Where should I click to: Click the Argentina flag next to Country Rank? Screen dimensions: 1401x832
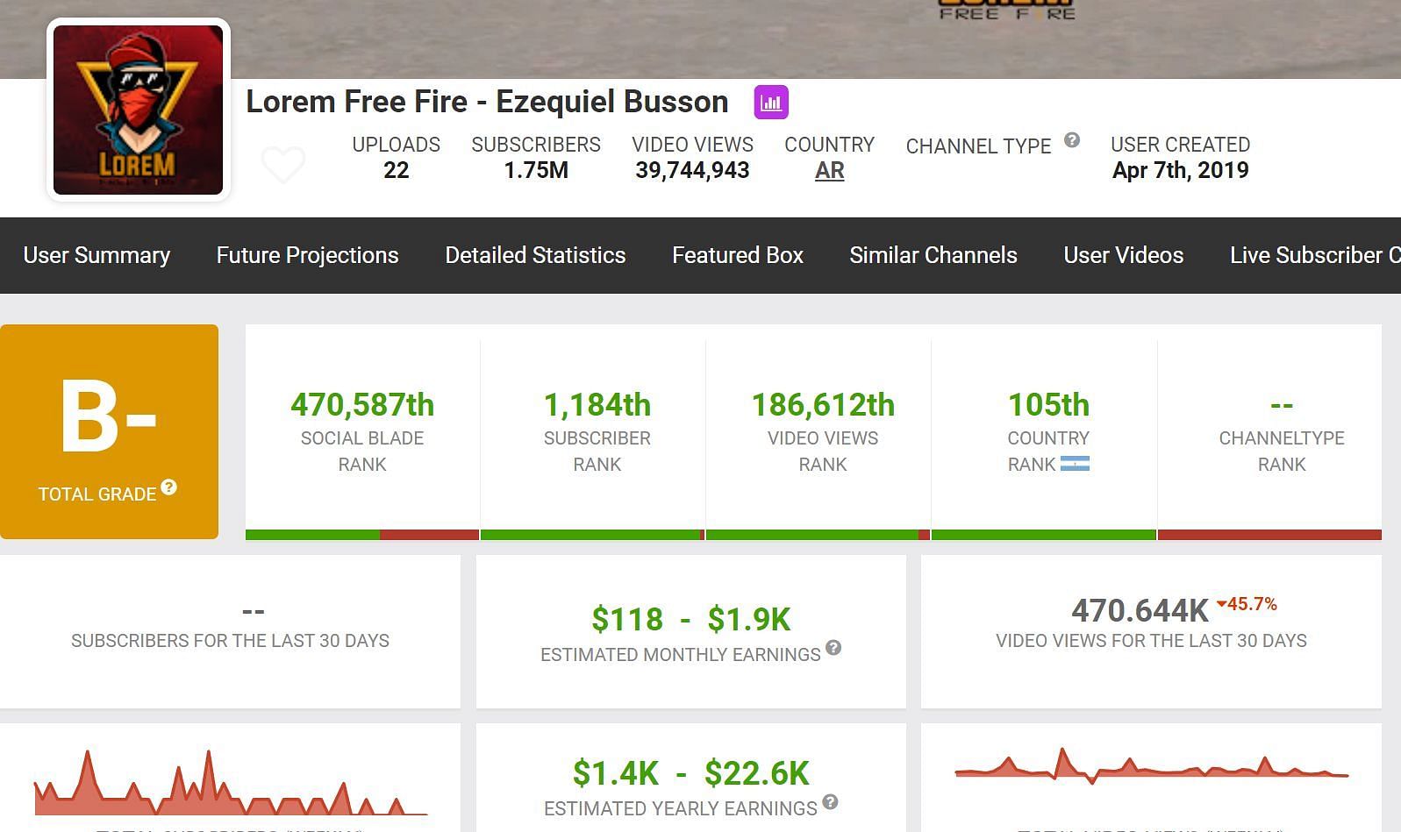coord(1075,464)
